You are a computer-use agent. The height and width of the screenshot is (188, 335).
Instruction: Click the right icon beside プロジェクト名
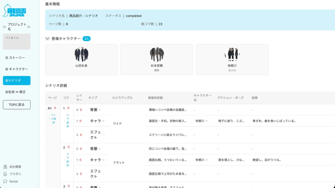29,27
